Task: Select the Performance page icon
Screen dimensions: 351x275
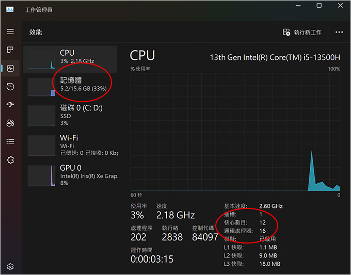Action: (x=10, y=68)
